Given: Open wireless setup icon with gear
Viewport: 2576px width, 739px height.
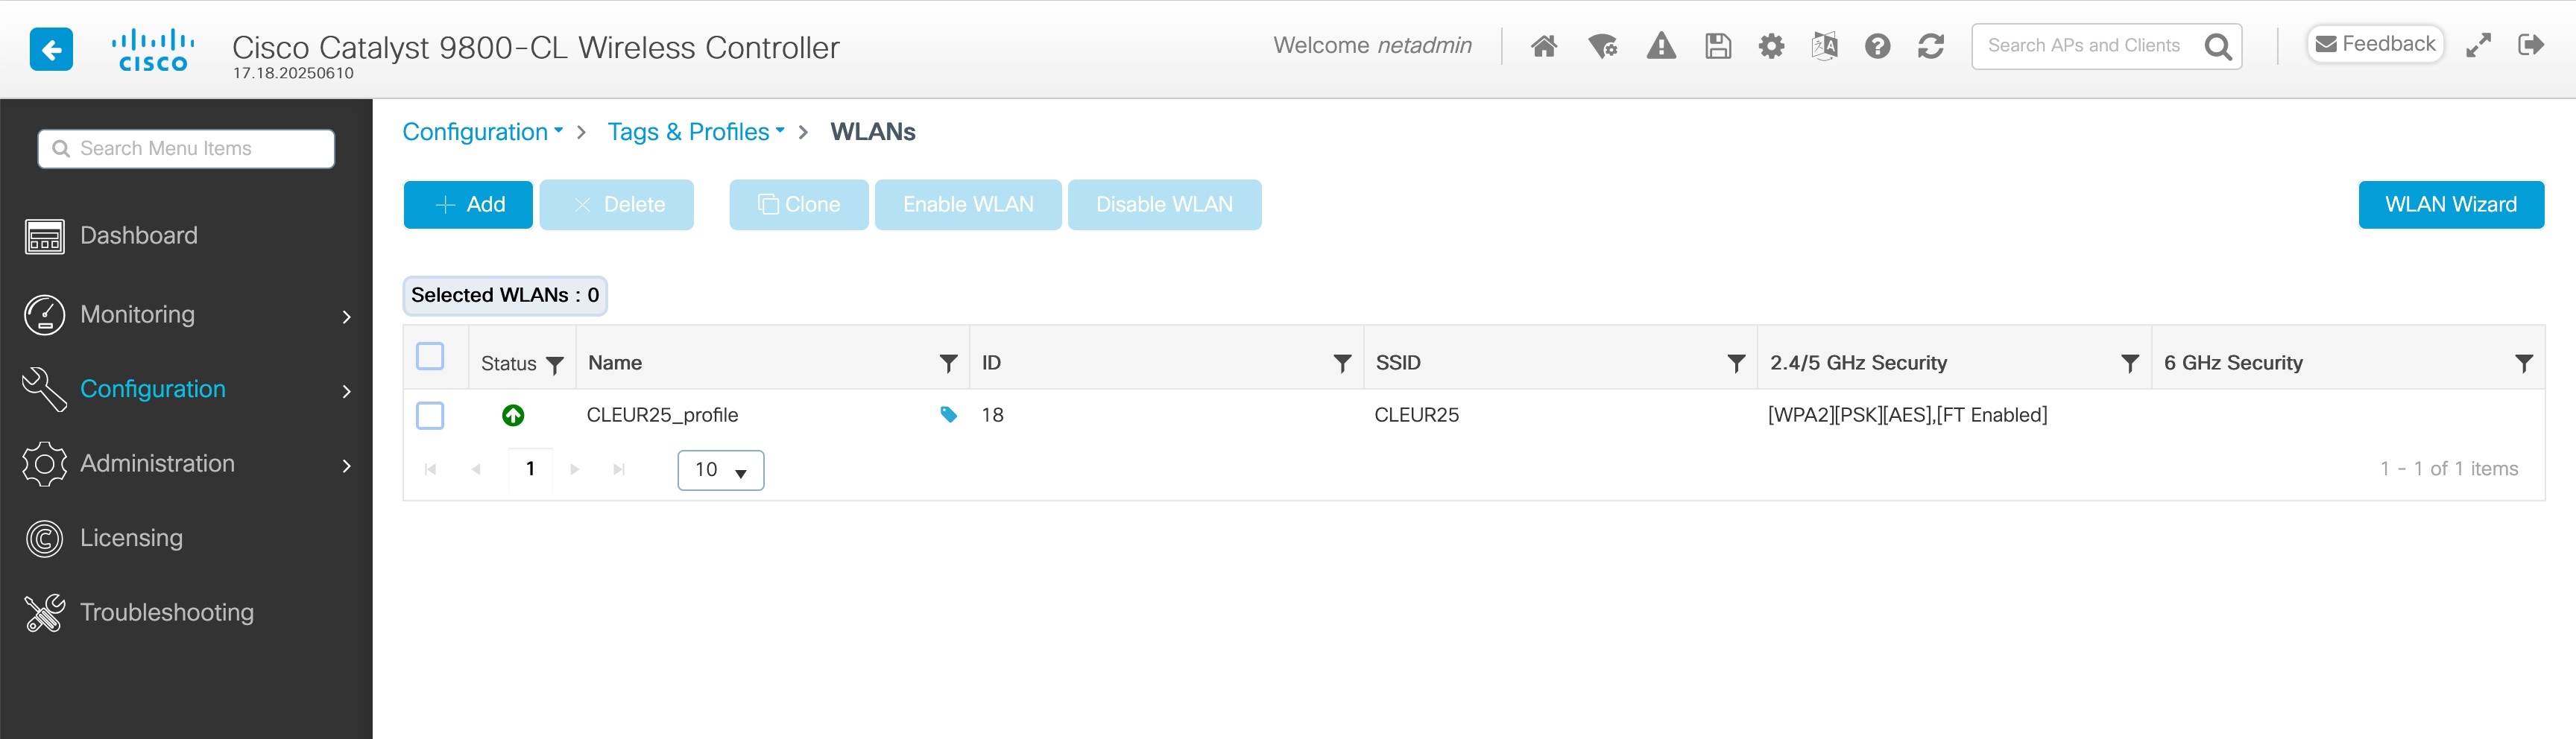Looking at the screenshot, I should [x=1602, y=46].
